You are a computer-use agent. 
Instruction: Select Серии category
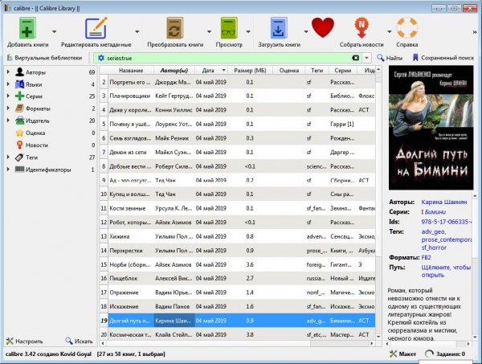pos(34,96)
